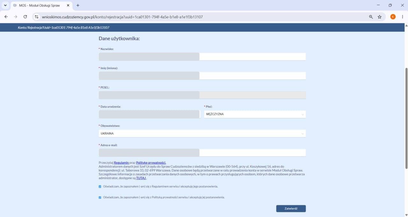Open the Chrome profile avatar K
Screen dimensions: 408x217
coord(393,17)
